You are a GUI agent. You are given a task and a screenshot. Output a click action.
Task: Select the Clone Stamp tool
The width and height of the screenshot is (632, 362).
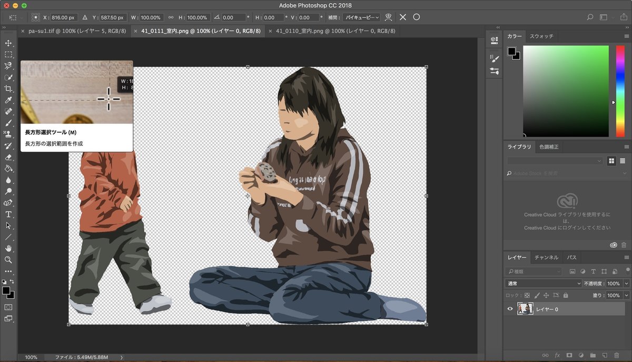[x=8, y=134]
